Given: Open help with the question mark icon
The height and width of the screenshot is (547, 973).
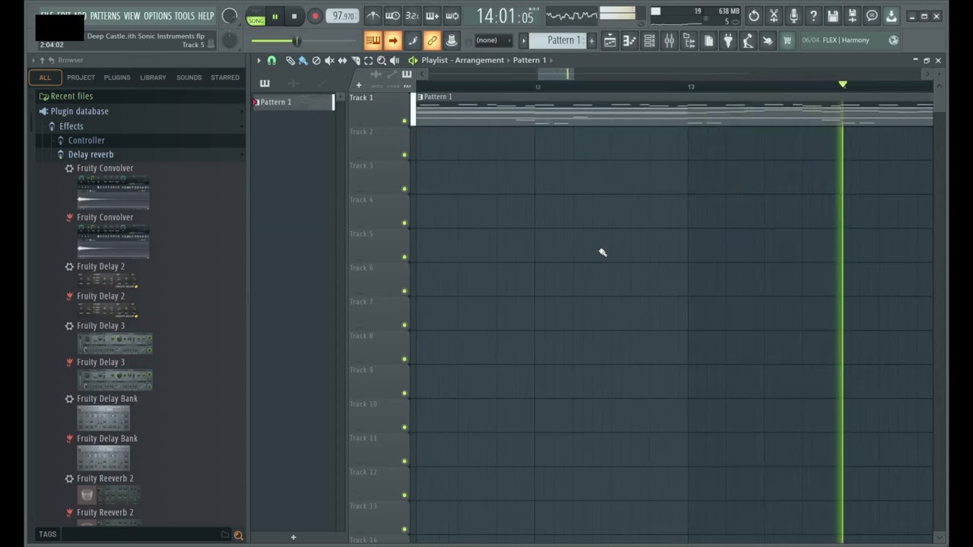Looking at the screenshot, I should pos(813,16).
